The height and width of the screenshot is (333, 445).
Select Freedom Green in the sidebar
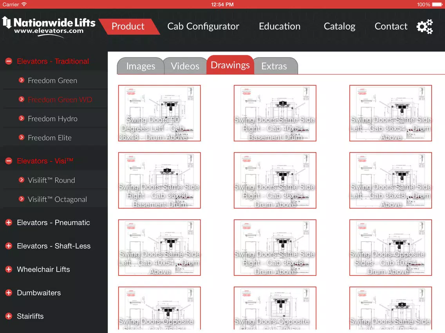coord(52,81)
